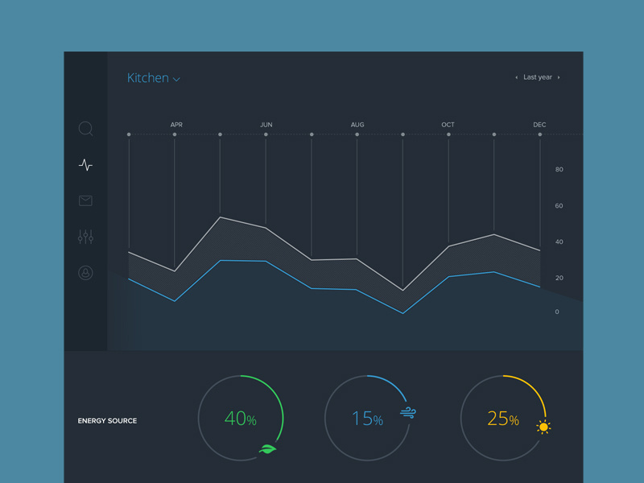Viewport: 644px width, 483px height.
Task: Open the mail envelope icon in sidebar
Action: pyautogui.click(x=85, y=200)
